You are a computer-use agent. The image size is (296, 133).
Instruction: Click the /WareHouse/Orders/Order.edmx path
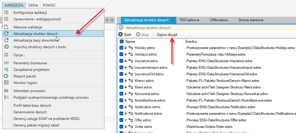209,127
